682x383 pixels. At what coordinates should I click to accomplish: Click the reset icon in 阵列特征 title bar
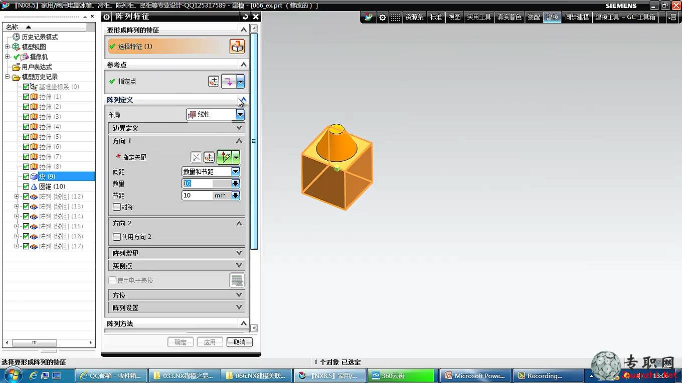click(245, 17)
